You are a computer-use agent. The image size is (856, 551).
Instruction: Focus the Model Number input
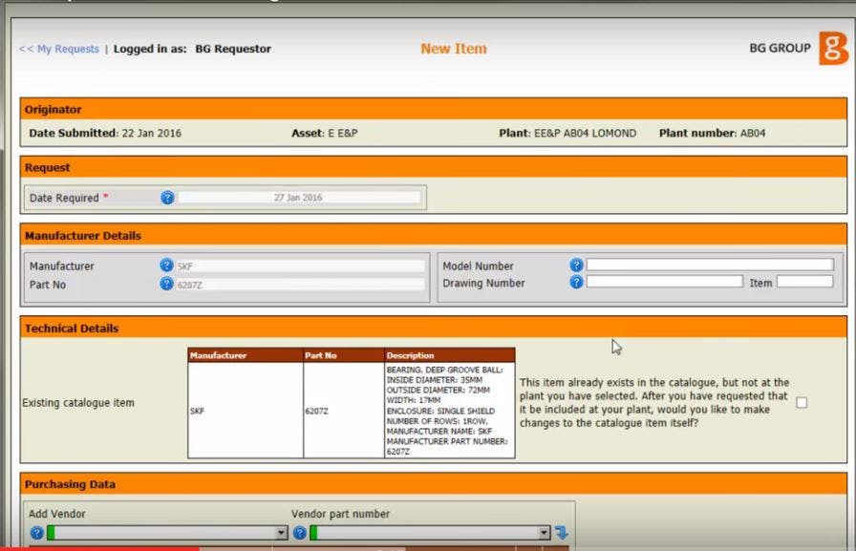(710, 265)
